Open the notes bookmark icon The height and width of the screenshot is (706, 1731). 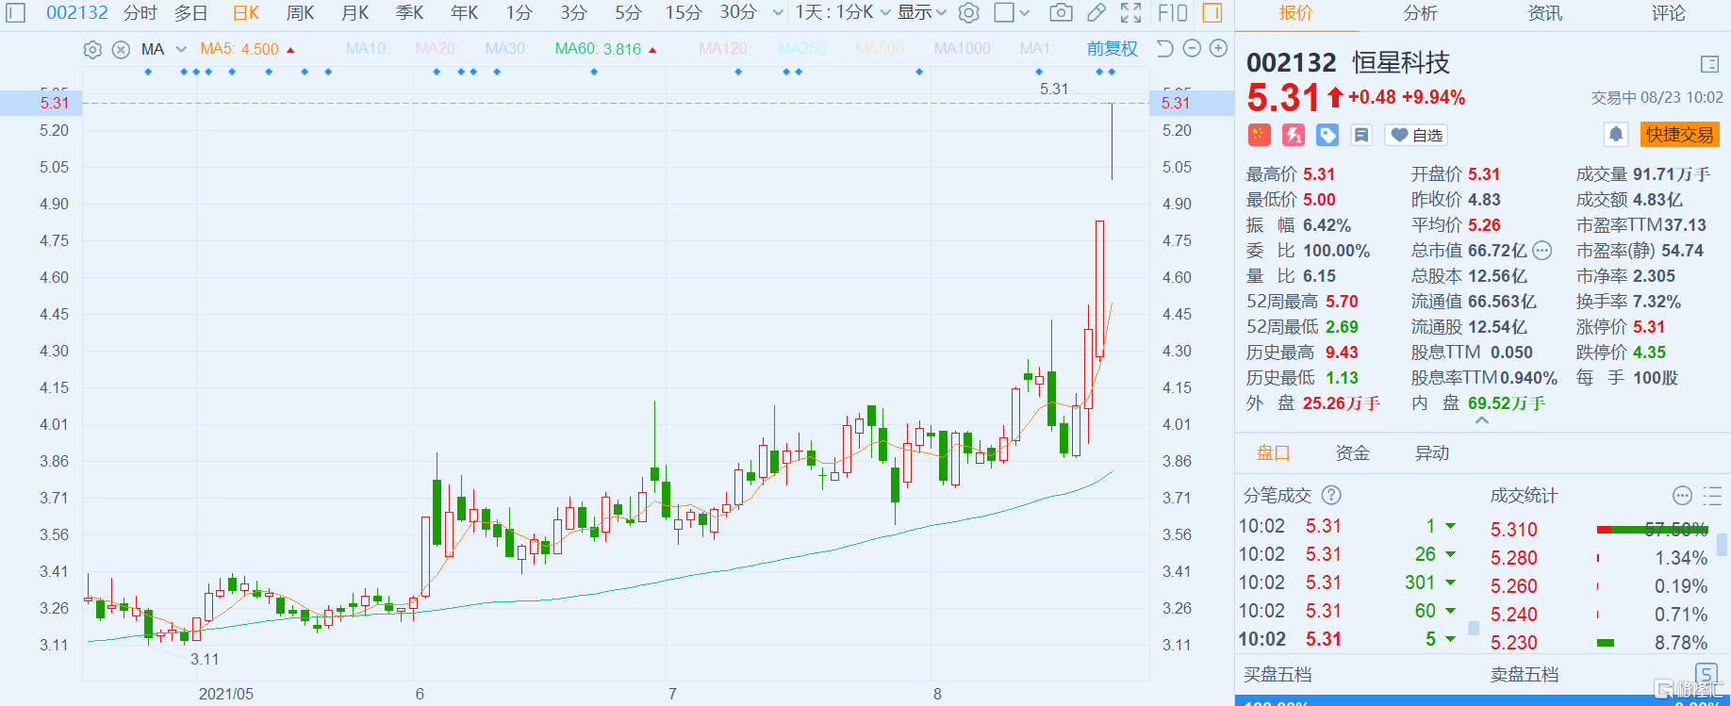(1361, 135)
